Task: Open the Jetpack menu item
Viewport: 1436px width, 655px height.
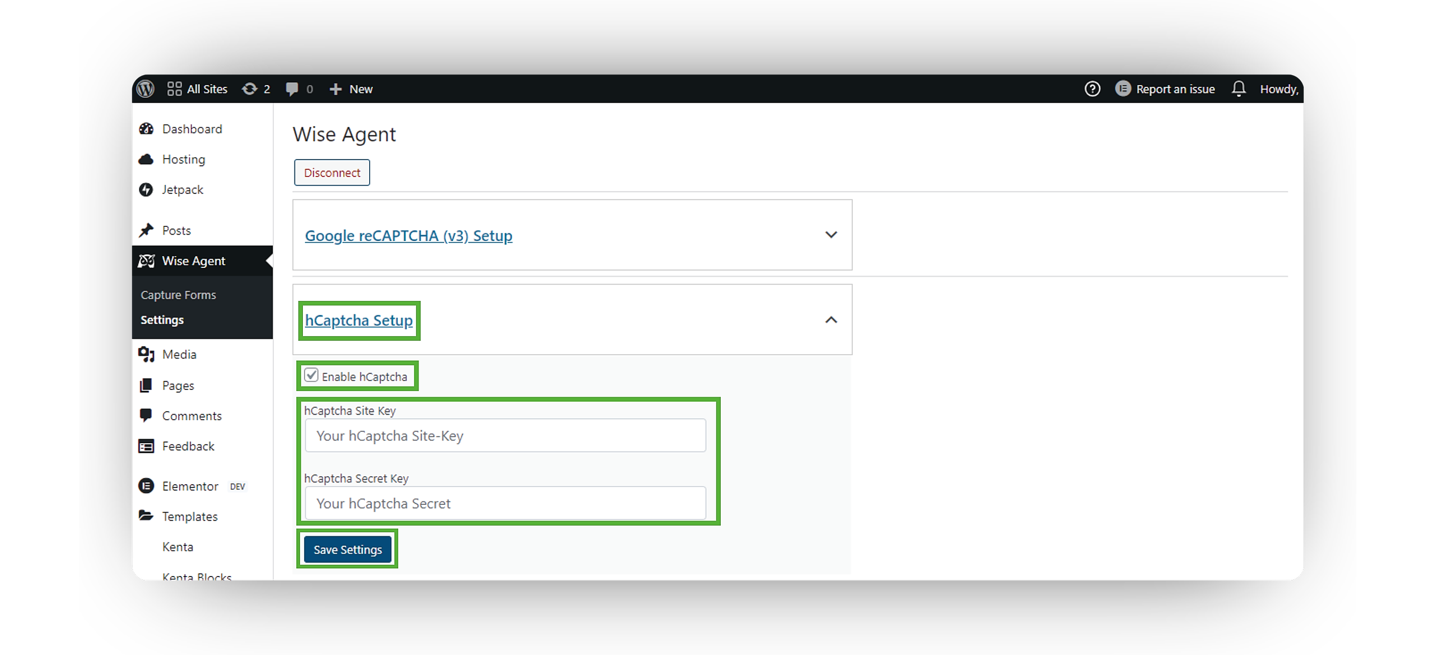Action: tap(182, 189)
